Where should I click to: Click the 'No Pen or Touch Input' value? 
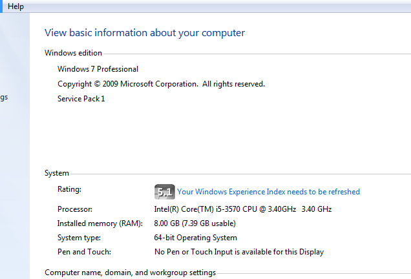239,252
